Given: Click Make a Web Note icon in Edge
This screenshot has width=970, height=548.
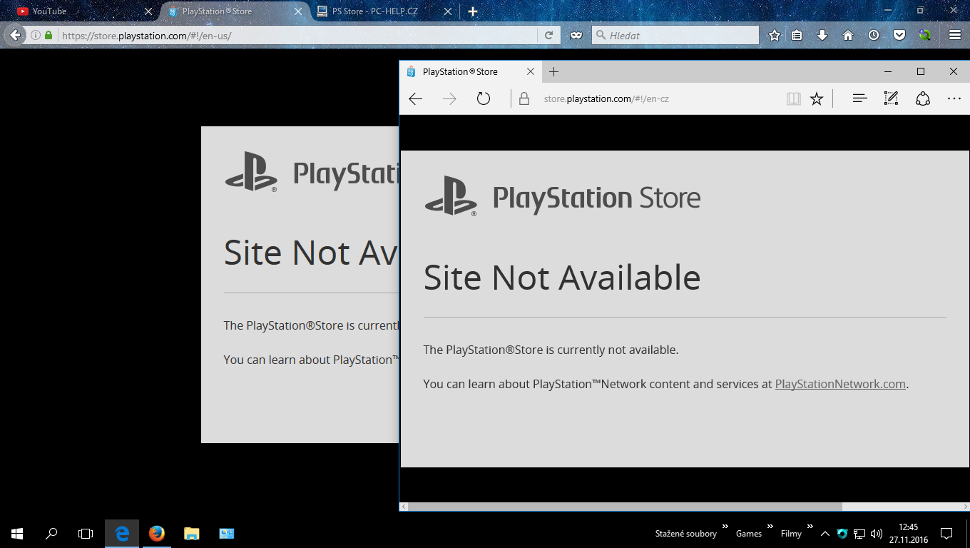Looking at the screenshot, I should [891, 98].
